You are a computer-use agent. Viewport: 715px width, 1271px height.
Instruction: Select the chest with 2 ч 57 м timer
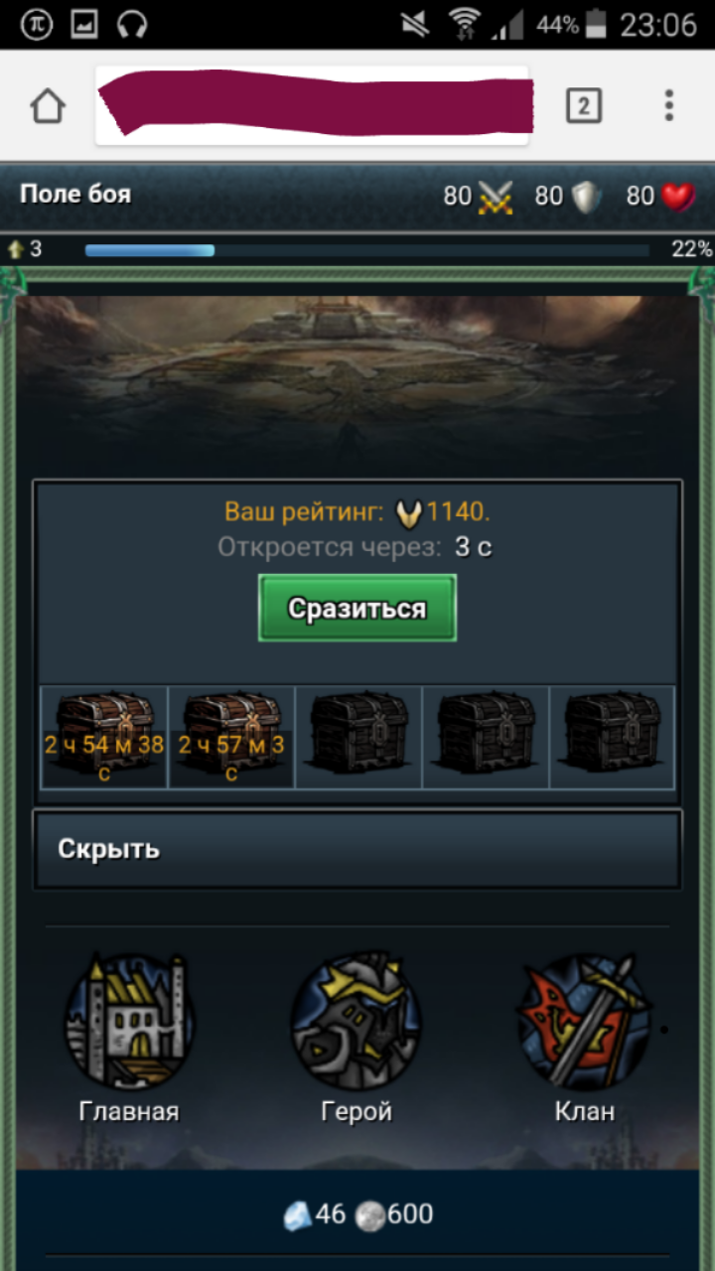[231, 737]
